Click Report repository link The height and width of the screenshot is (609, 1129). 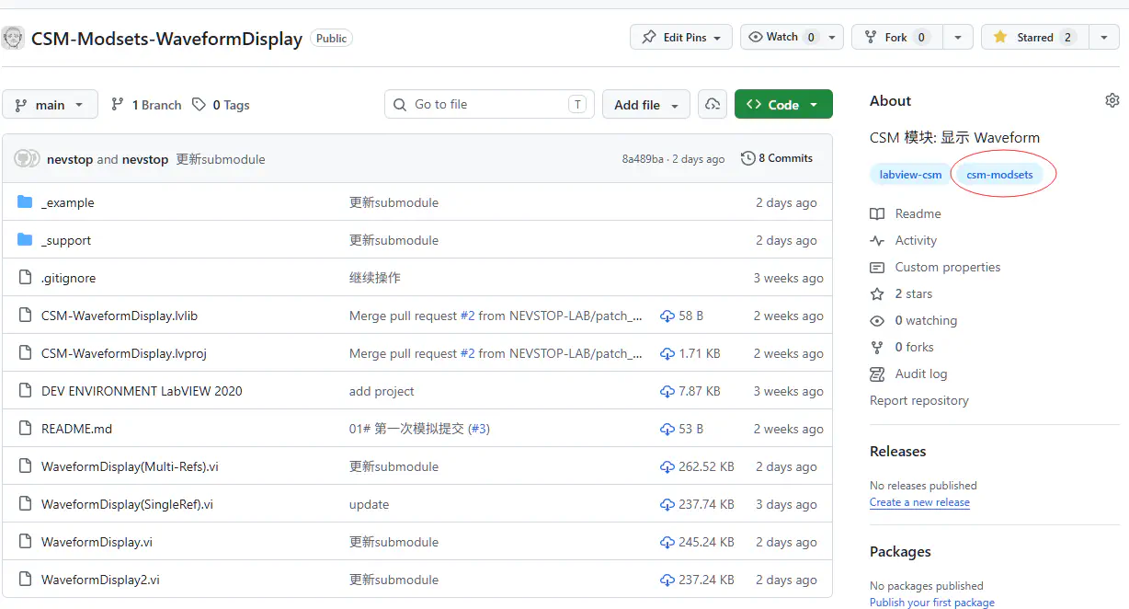919,400
